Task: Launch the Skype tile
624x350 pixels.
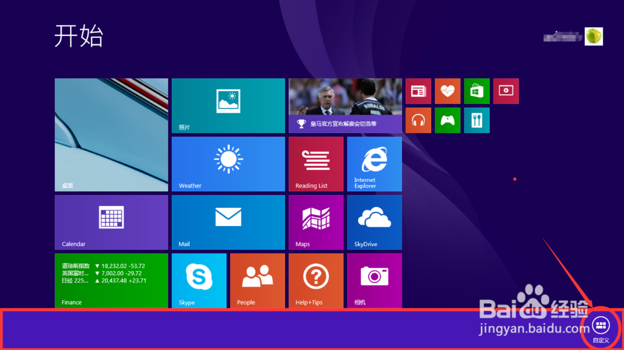Action: tap(199, 280)
